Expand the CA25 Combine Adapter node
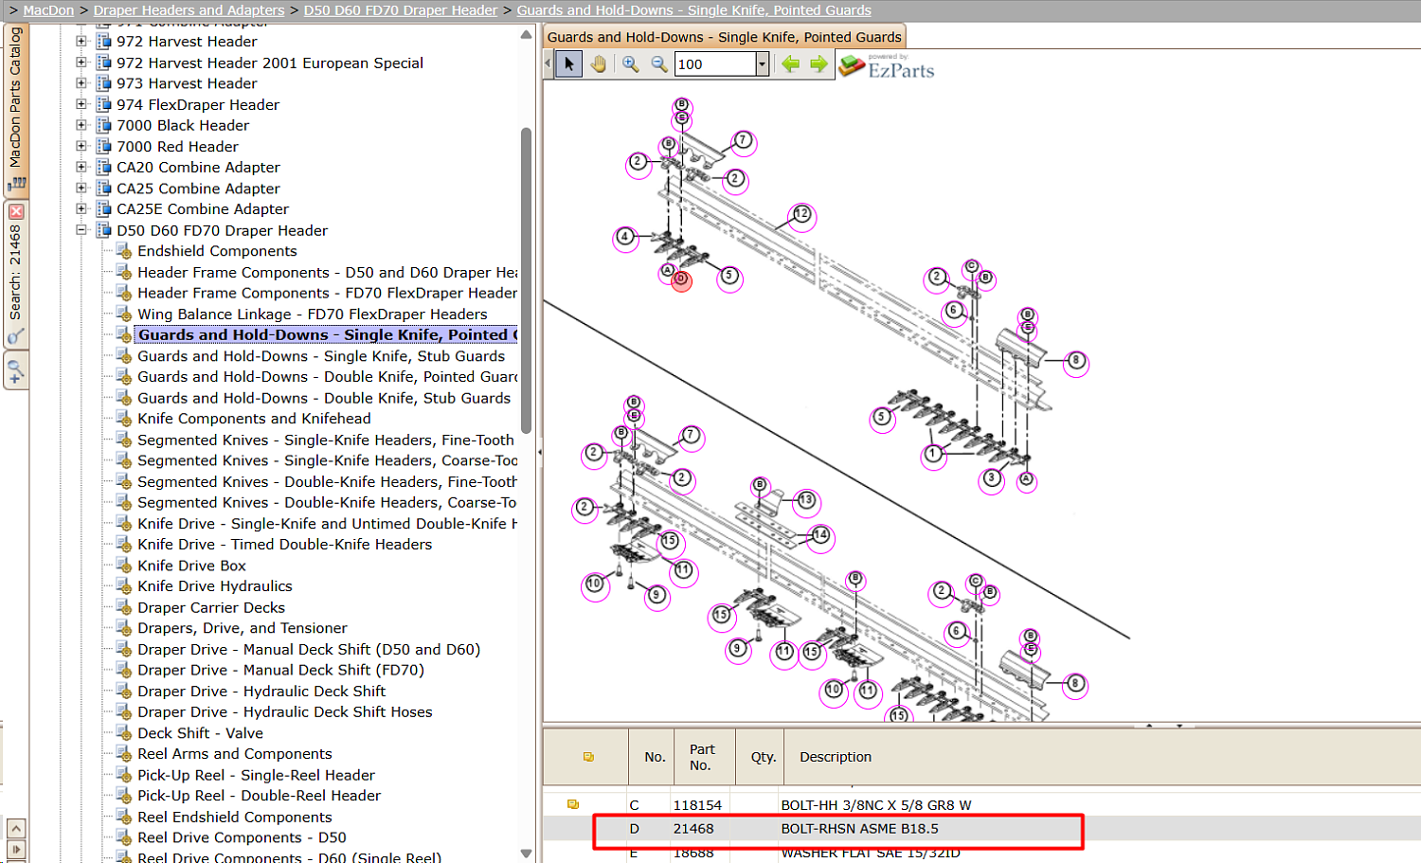Image resolution: width=1421 pixels, height=863 pixels. [81, 189]
